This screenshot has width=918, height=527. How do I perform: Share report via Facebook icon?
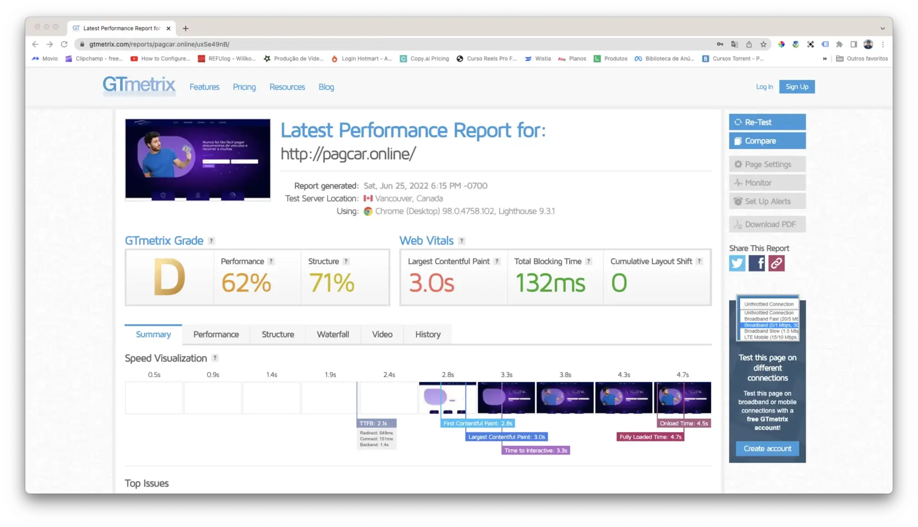point(756,263)
